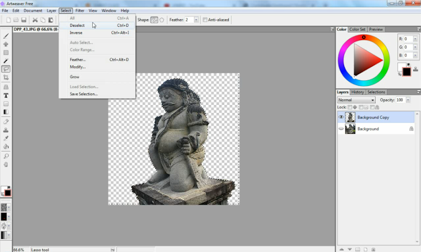Image resolution: width=421 pixels, height=252 pixels.
Task: Select the Paint Bucket fill tool
Action: point(6,146)
